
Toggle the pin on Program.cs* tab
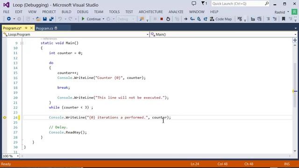click(x=26, y=28)
